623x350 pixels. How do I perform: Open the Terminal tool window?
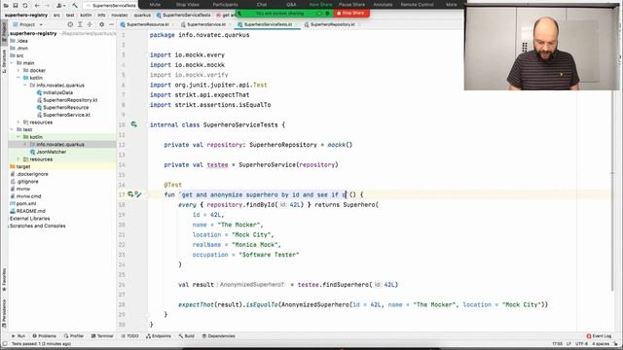(x=102, y=336)
